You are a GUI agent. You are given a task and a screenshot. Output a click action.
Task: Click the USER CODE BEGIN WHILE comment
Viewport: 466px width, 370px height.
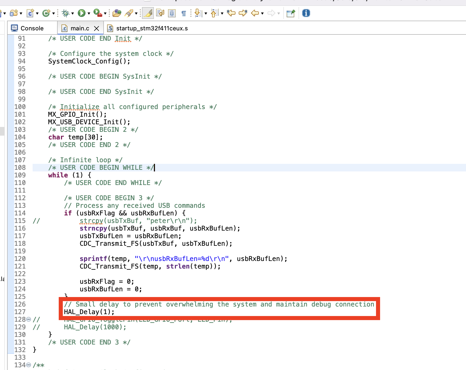point(101,168)
